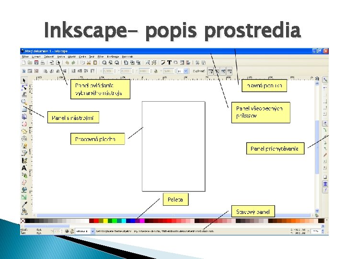Toggle snap to guides
The height and width of the screenshot is (259, 345).
coord(325,190)
